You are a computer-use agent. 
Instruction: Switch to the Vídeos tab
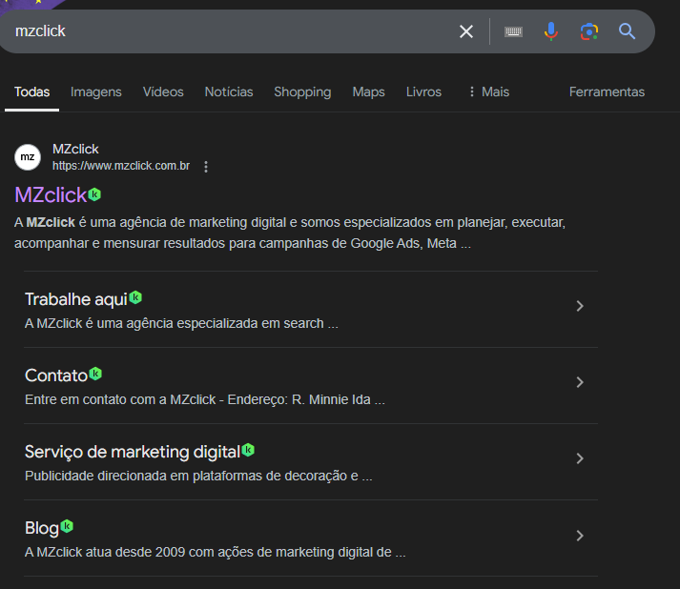point(163,91)
